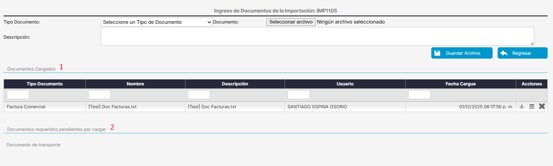Viewport: 553px width, 166px height.
Task: Focus the Descripción text area
Action: (x=317, y=36)
